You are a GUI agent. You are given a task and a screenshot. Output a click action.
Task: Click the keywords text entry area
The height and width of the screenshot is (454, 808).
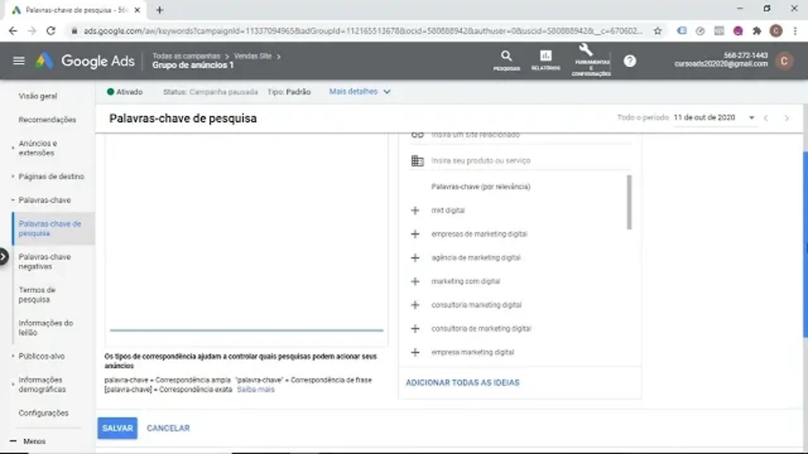pyautogui.click(x=246, y=232)
